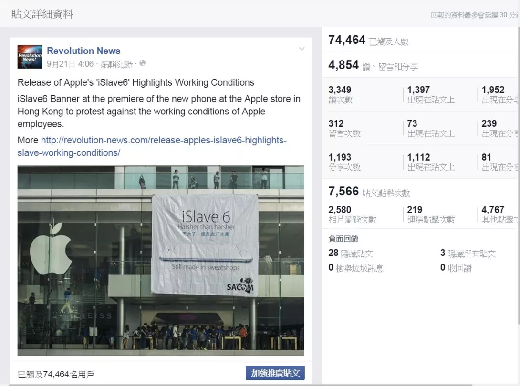Screen dimensions: 520x386
Task: Click the vertical scrollbar of the stats panel
Action: coord(519,175)
